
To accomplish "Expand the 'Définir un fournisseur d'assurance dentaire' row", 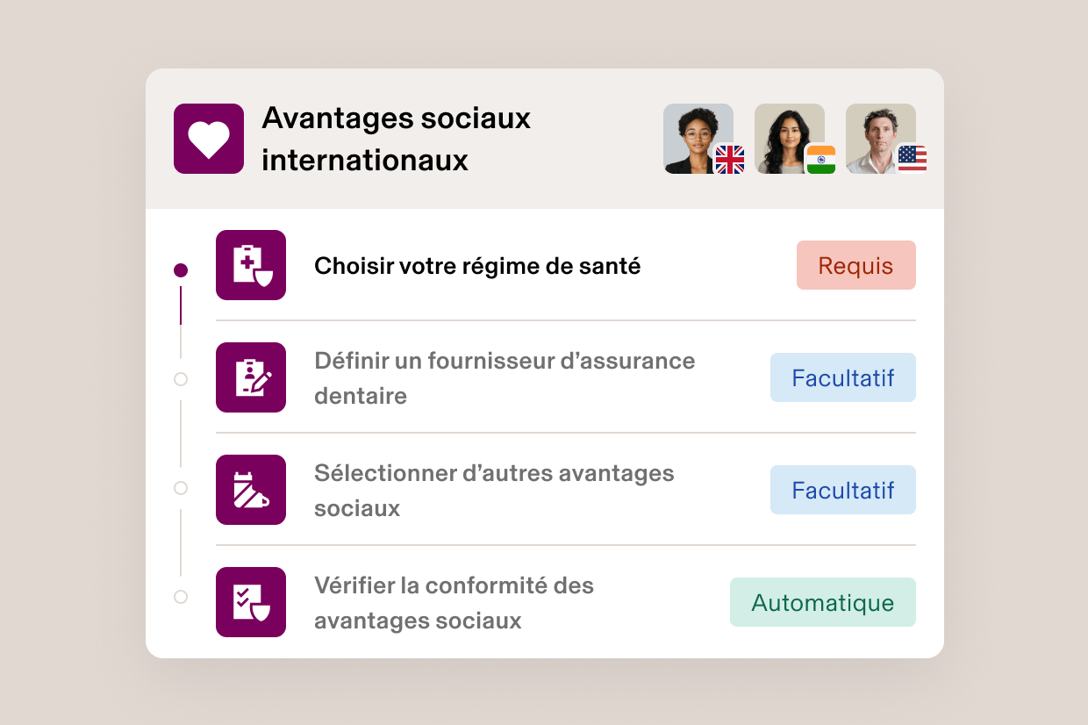I will [505, 377].
